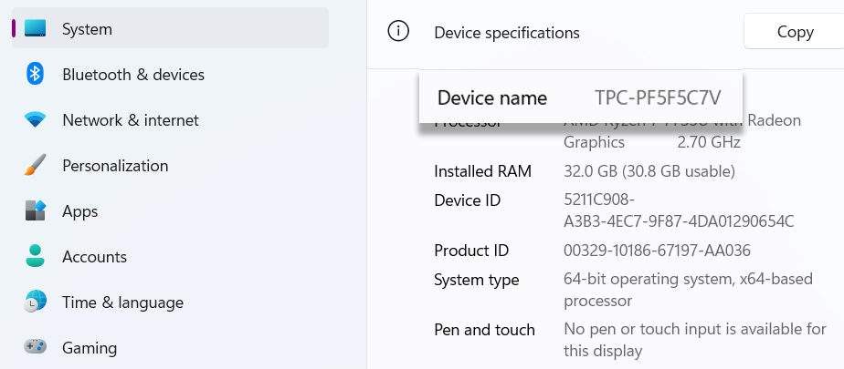Click the System monitor icon in sidebar

(35, 29)
